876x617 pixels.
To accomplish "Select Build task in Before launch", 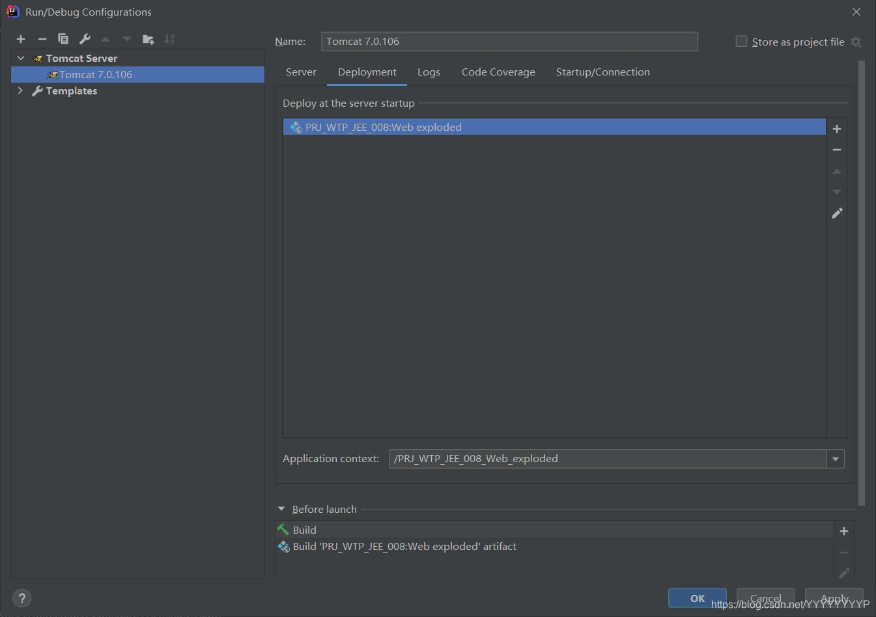I will [x=554, y=530].
